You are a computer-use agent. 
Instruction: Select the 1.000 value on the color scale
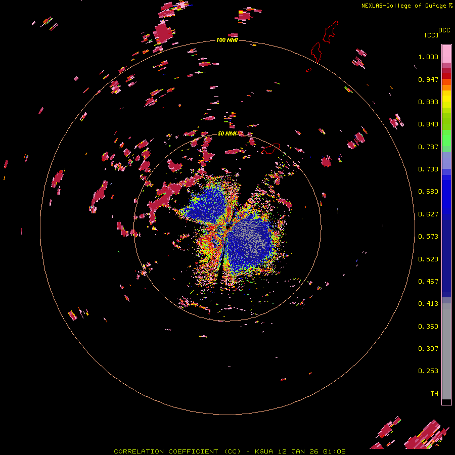[428, 57]
